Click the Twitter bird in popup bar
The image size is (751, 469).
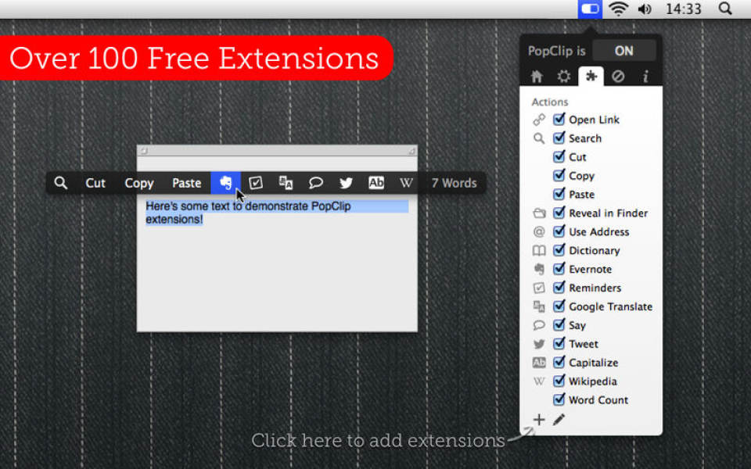[x=346, y=183]
